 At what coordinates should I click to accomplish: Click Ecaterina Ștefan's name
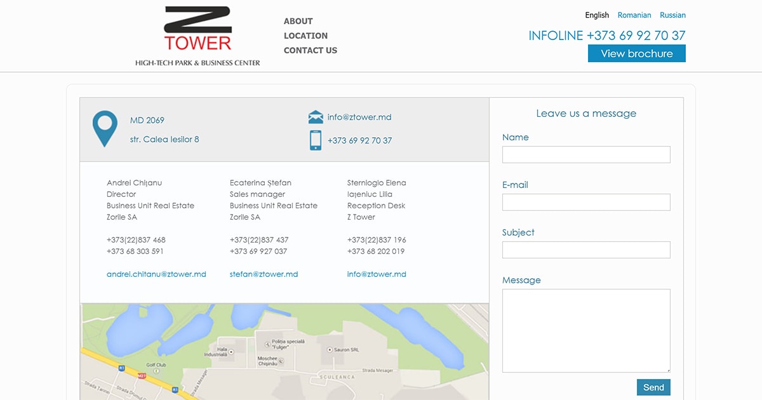tap(260, 183)
